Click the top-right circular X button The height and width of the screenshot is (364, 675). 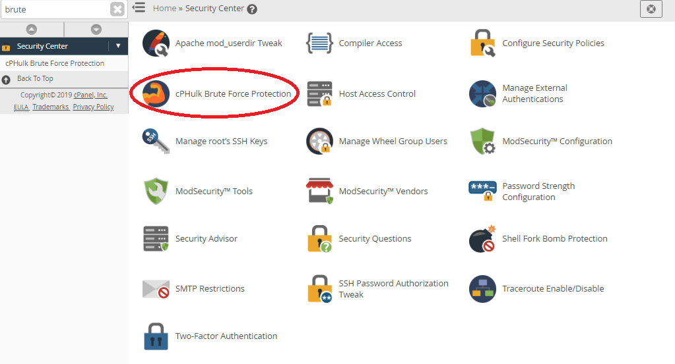tap(651, 9)
